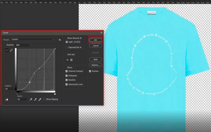Screen dimensions: 211x132
Task: Click the Auto button
Action: [x=95, y=59]
